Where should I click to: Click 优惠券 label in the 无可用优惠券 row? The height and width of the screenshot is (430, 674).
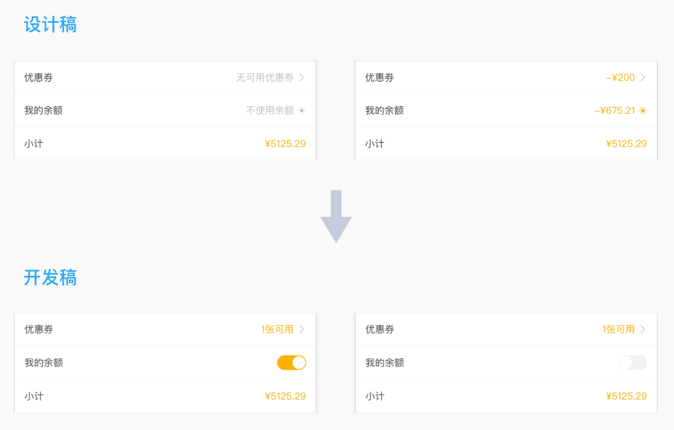pyautogui.click(x=38, y=77)
